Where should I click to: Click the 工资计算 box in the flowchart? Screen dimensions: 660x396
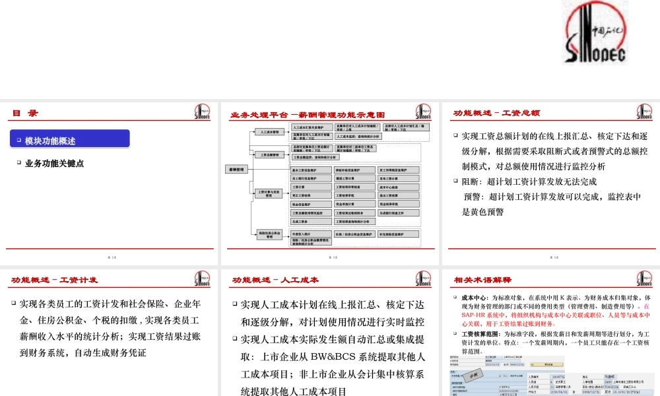tap(310, 187)
